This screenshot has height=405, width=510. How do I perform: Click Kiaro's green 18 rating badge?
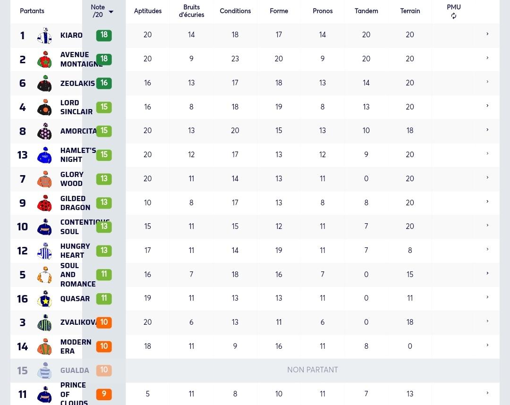(104, 35)
